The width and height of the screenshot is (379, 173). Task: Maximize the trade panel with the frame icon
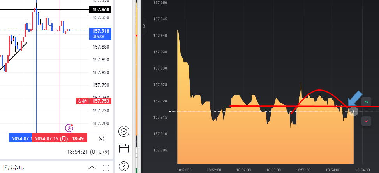point(106,168)
